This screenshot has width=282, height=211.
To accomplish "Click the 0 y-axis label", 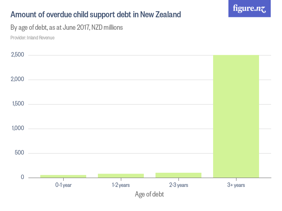I will pyautogui.click(x=23, y=178).
